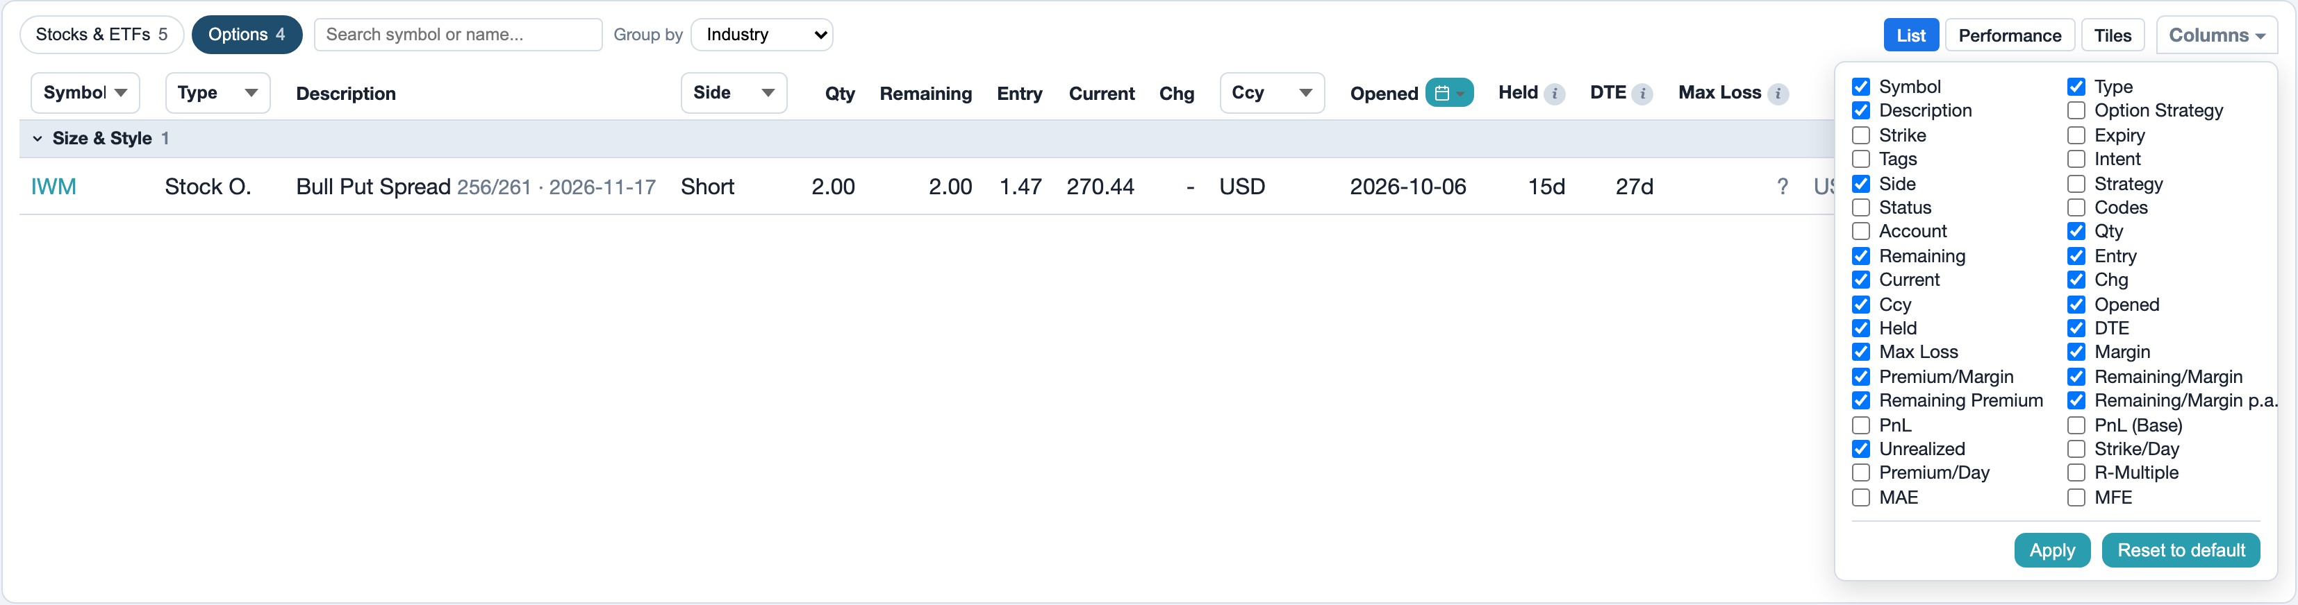
Task: Uncheck the Margin column checkbox
Action: (x=2077, y=352)
